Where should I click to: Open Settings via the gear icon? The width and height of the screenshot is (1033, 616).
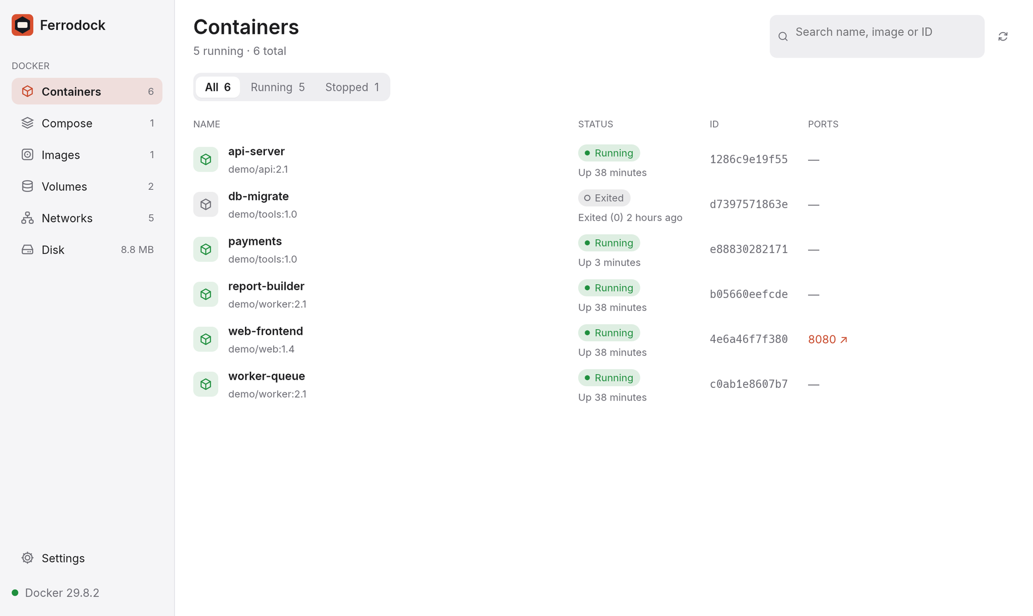point(27,558)
